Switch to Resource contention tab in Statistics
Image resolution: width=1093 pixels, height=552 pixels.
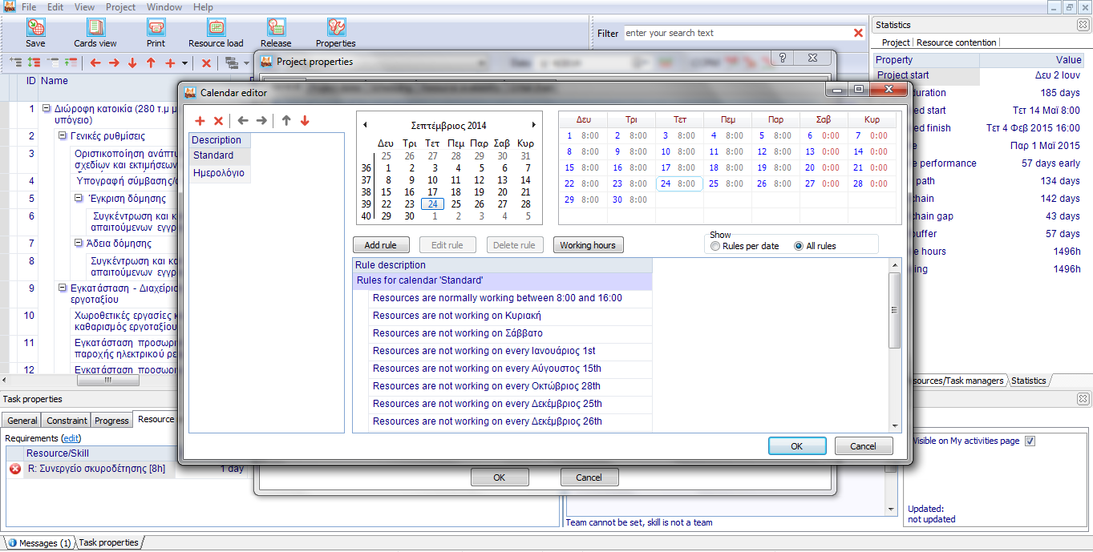pos(956,42)
